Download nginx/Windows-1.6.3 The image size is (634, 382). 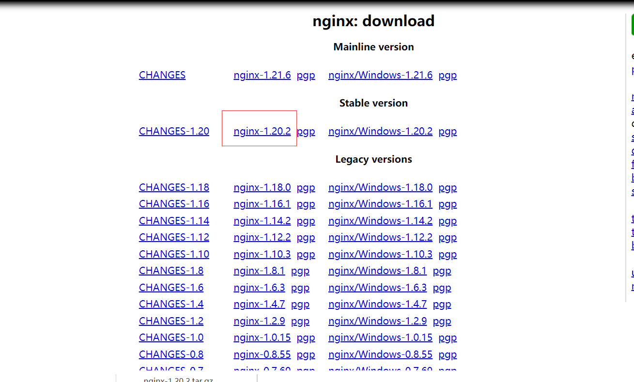coord(377,288)
